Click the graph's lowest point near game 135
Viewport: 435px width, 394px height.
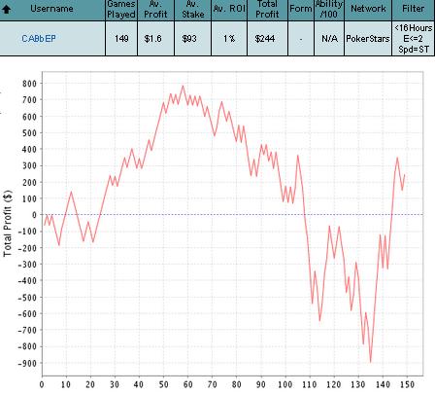[x=371, y=362]
